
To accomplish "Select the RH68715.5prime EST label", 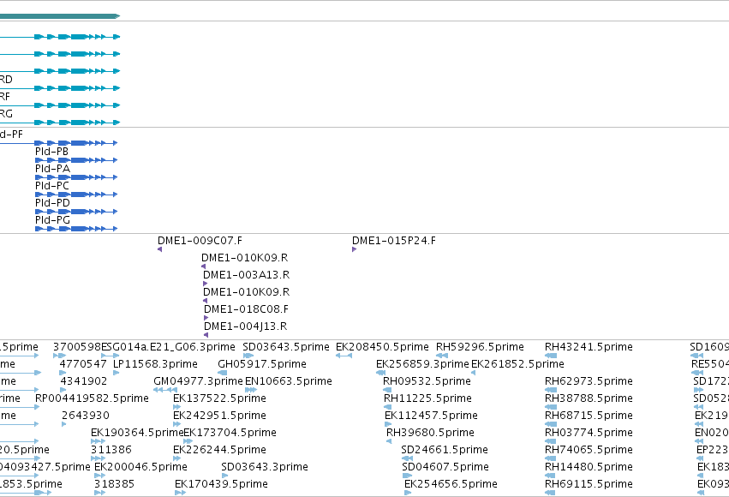I will [x=589, y=416].
